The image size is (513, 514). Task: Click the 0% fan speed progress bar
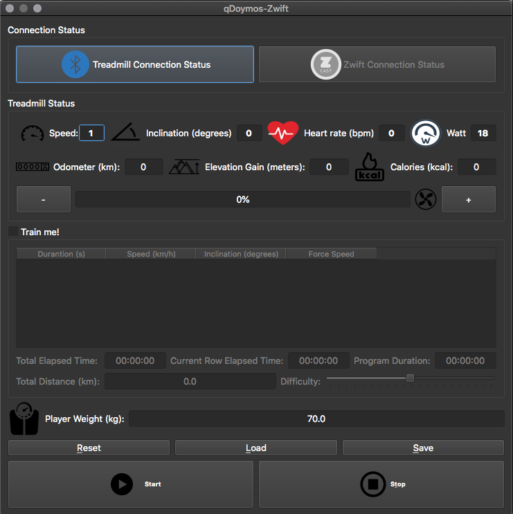click(243, 199)
